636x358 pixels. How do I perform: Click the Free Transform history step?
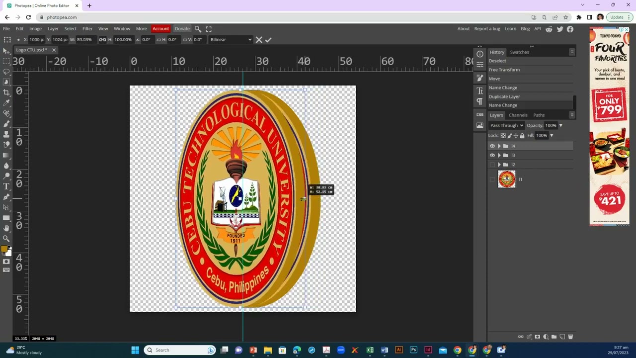click(530, 70)
